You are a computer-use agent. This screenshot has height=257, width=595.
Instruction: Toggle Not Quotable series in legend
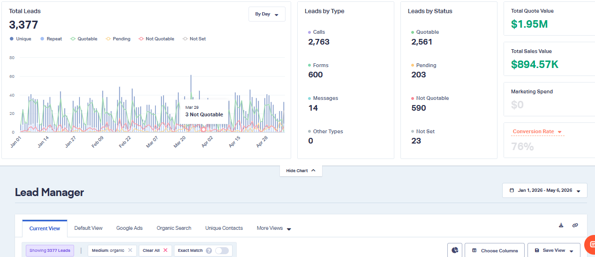[x=157, y=39]
